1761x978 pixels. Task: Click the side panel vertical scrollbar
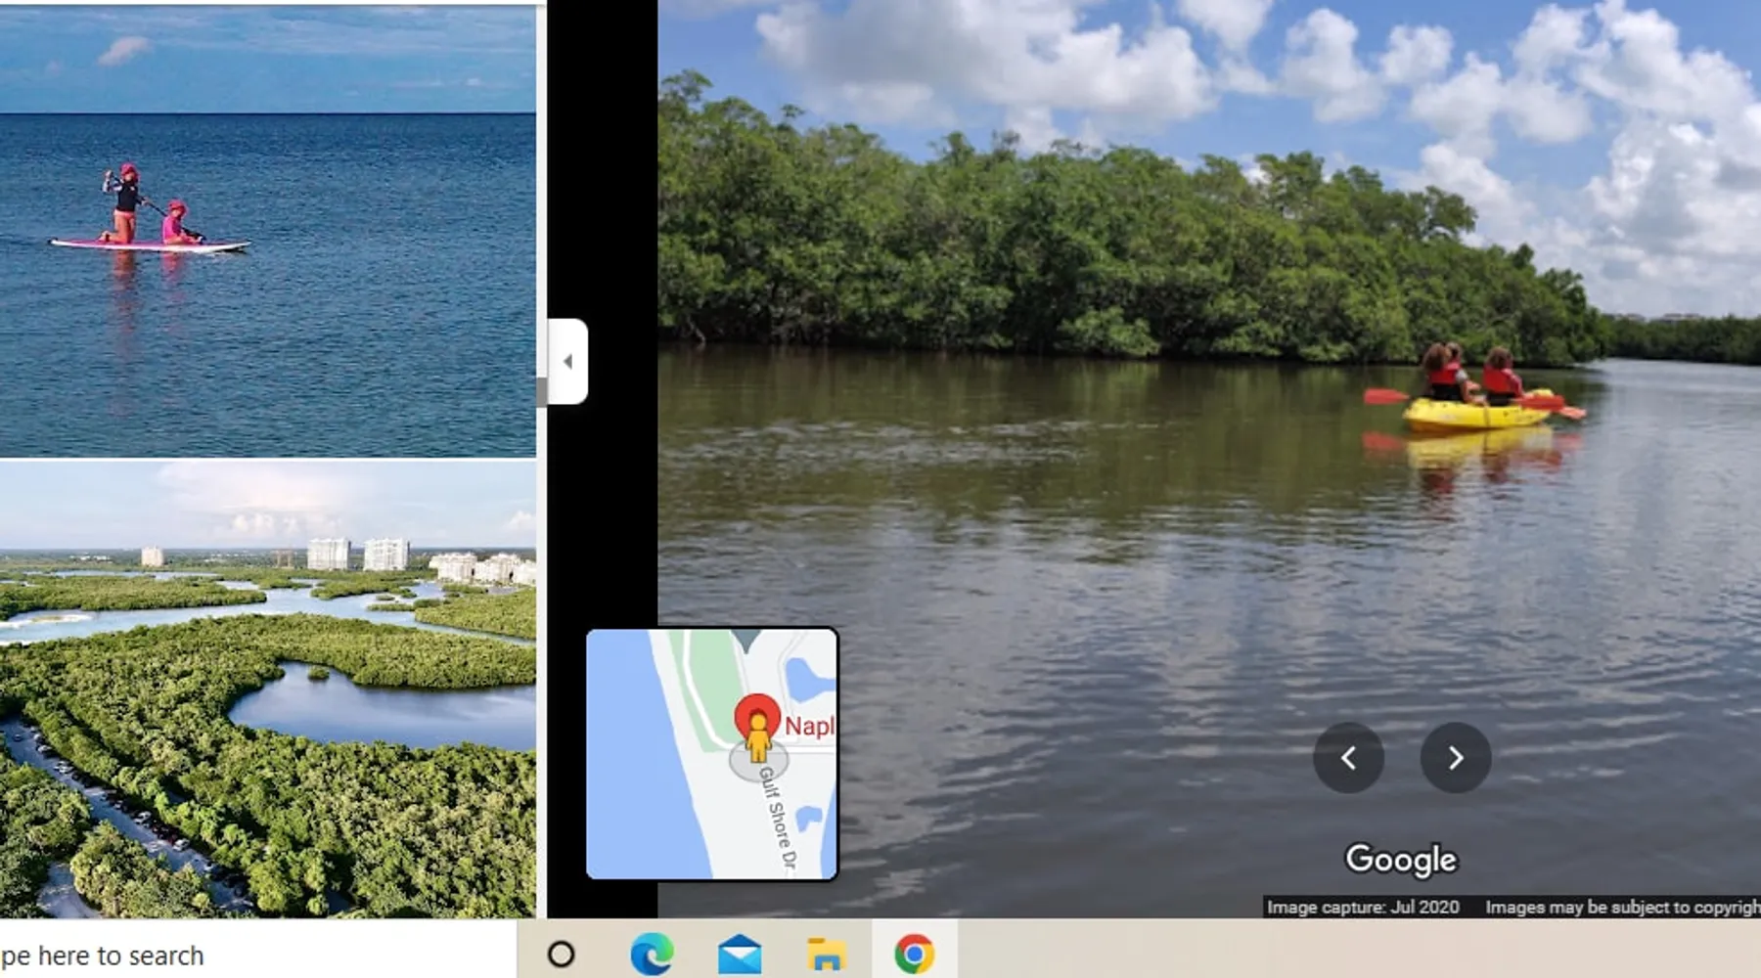click(541, 391)
